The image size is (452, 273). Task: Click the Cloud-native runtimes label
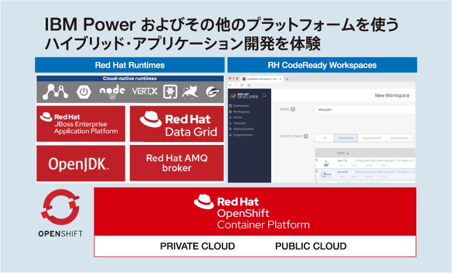tap(130, 78)
